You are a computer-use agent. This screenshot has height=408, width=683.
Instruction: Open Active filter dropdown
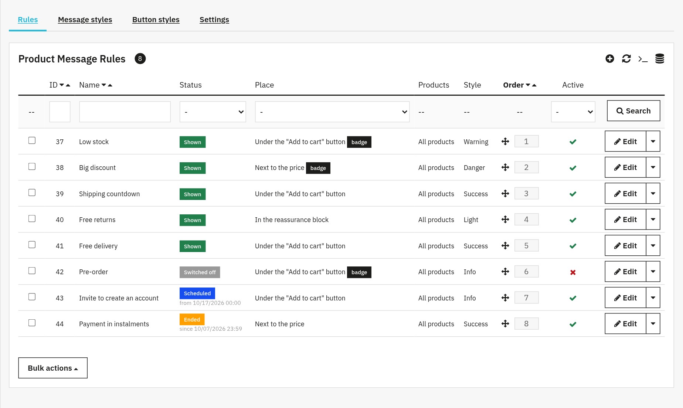pos(573,112)
